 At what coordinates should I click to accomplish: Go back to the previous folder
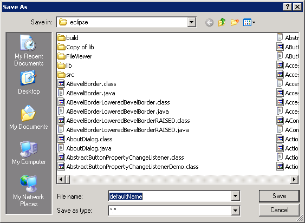tap(209, 23)
